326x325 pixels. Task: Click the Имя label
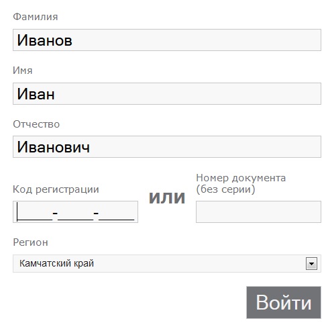point(23,71)
